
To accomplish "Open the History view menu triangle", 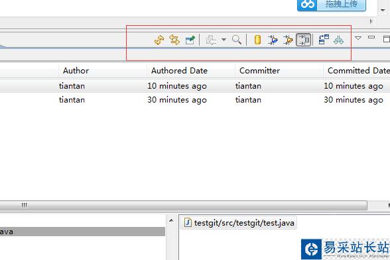I will click(358, 38).
